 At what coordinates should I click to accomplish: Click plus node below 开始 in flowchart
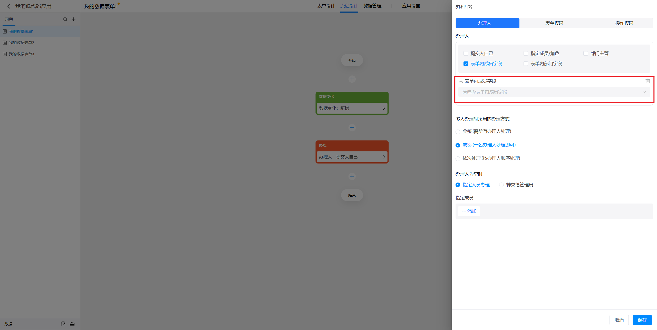coord(352,79)
